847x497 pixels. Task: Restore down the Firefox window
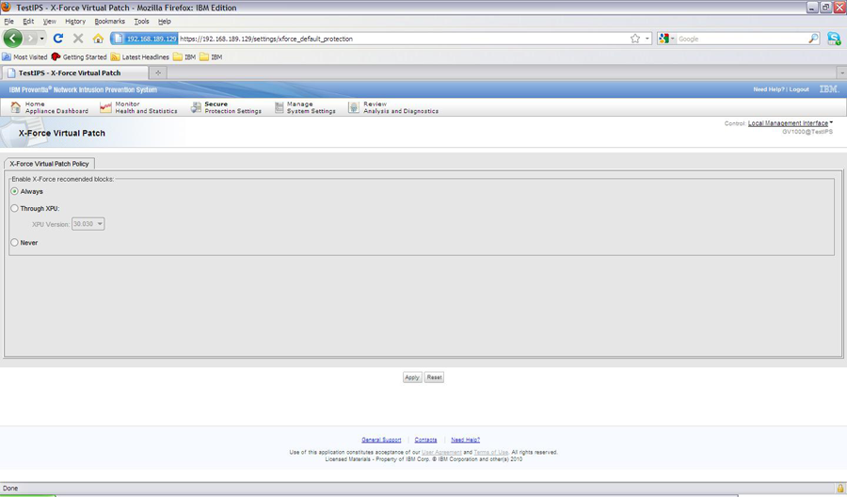tap(826, 7)
